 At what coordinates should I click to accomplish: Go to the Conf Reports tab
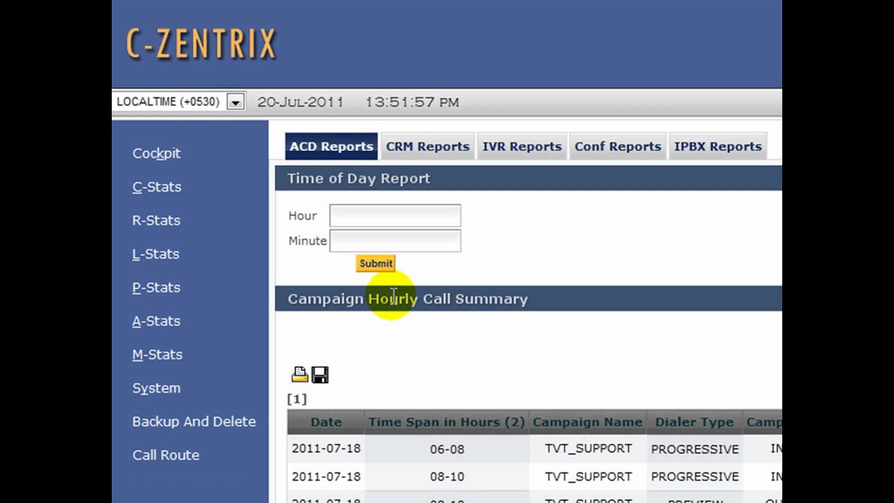(x=617, y=147)
